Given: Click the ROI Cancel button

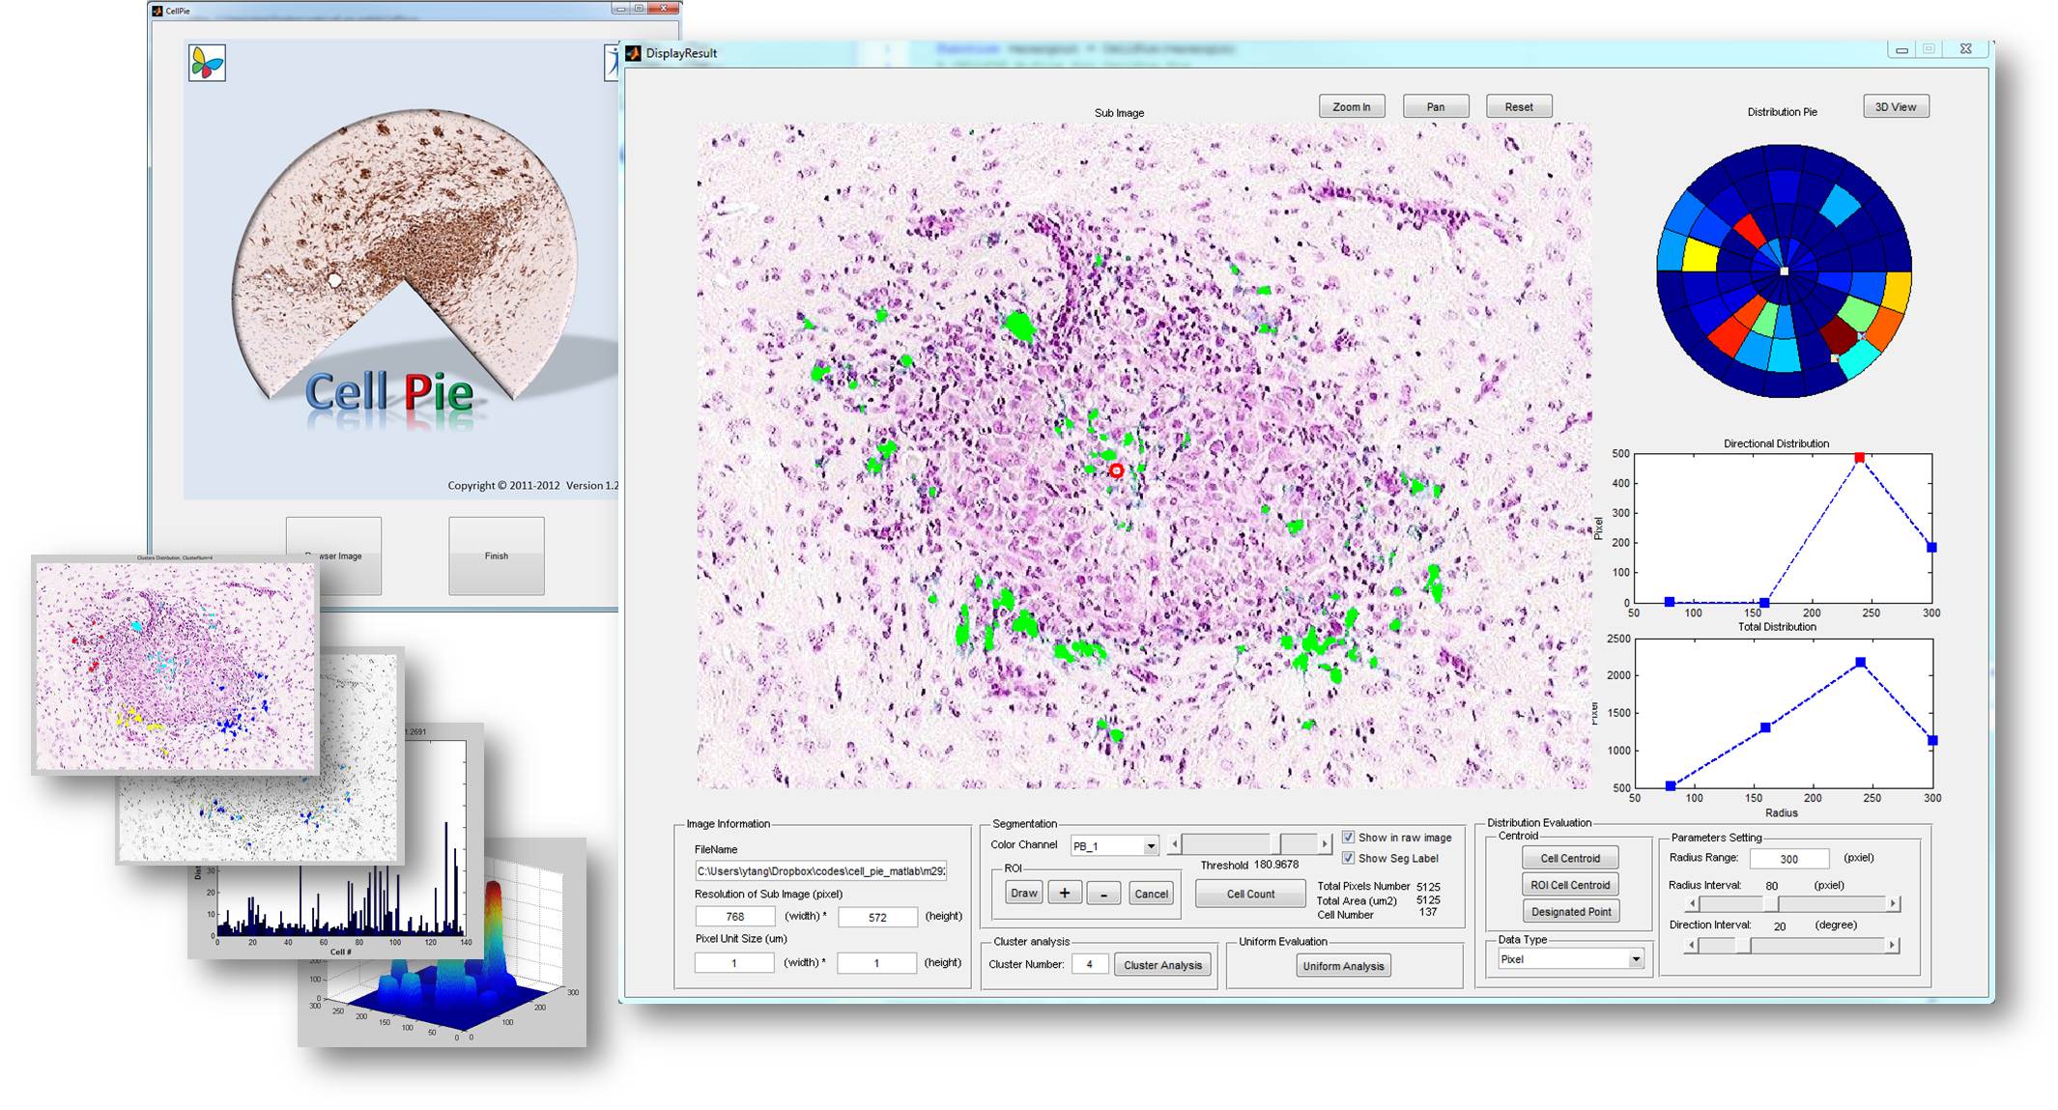Looking at the screenshot, I should click(x=1151, y=894).
